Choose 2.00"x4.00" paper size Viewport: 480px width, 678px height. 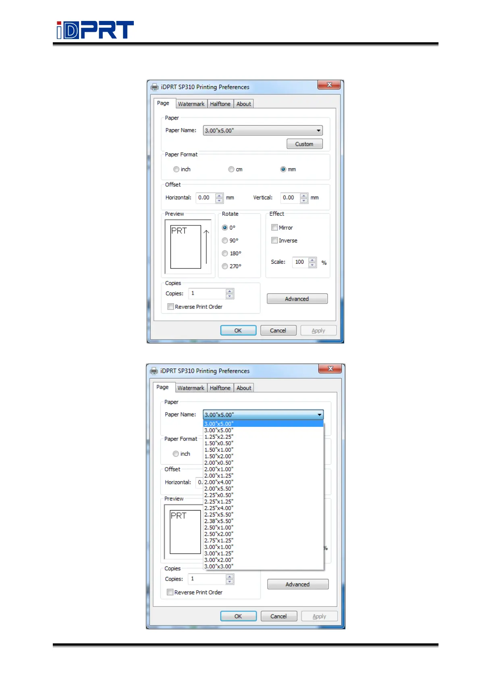[263, 482]
